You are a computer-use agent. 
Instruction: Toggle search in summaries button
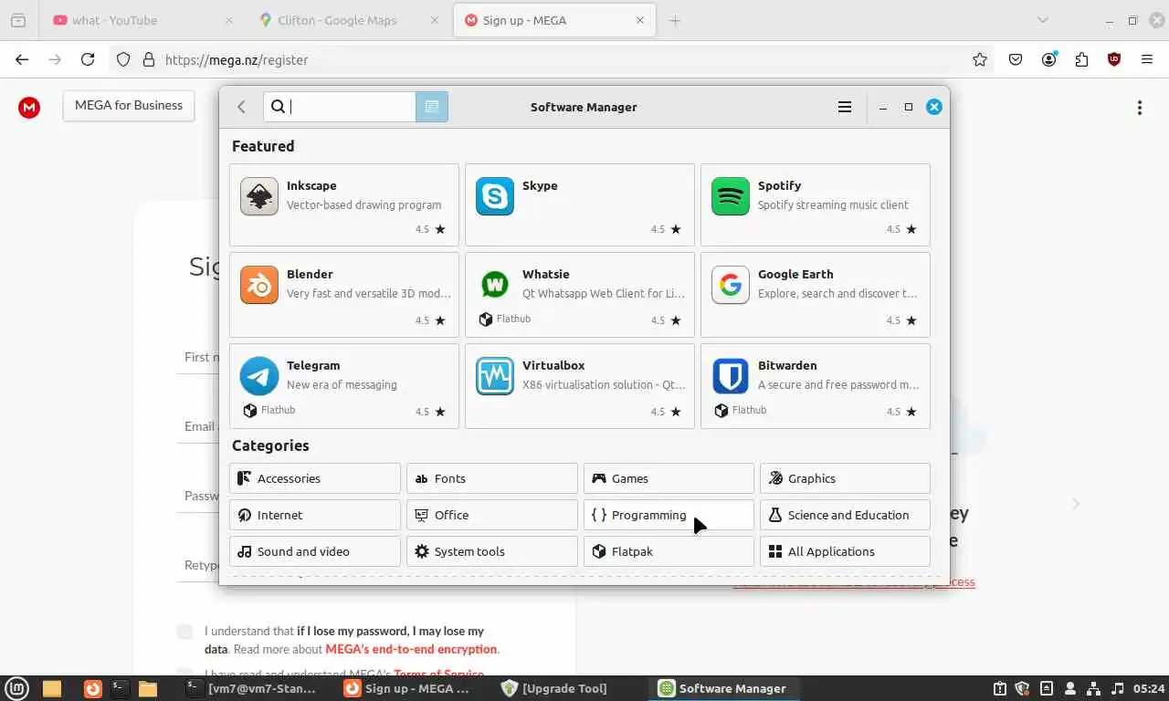tap(432, 107)
